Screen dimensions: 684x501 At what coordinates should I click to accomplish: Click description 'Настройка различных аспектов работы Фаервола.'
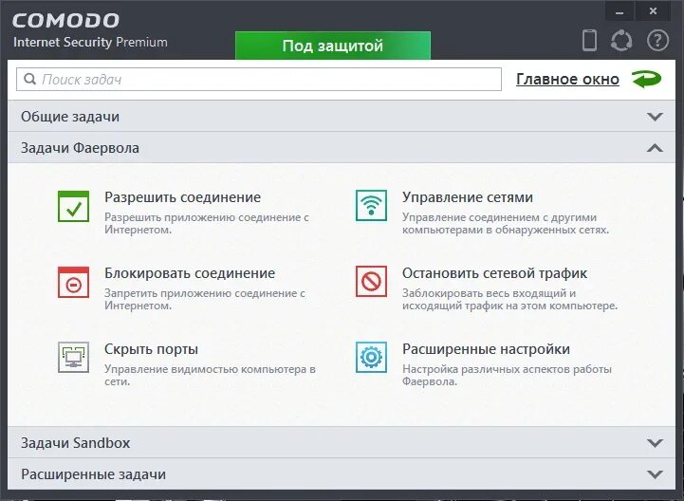(507, 376)
